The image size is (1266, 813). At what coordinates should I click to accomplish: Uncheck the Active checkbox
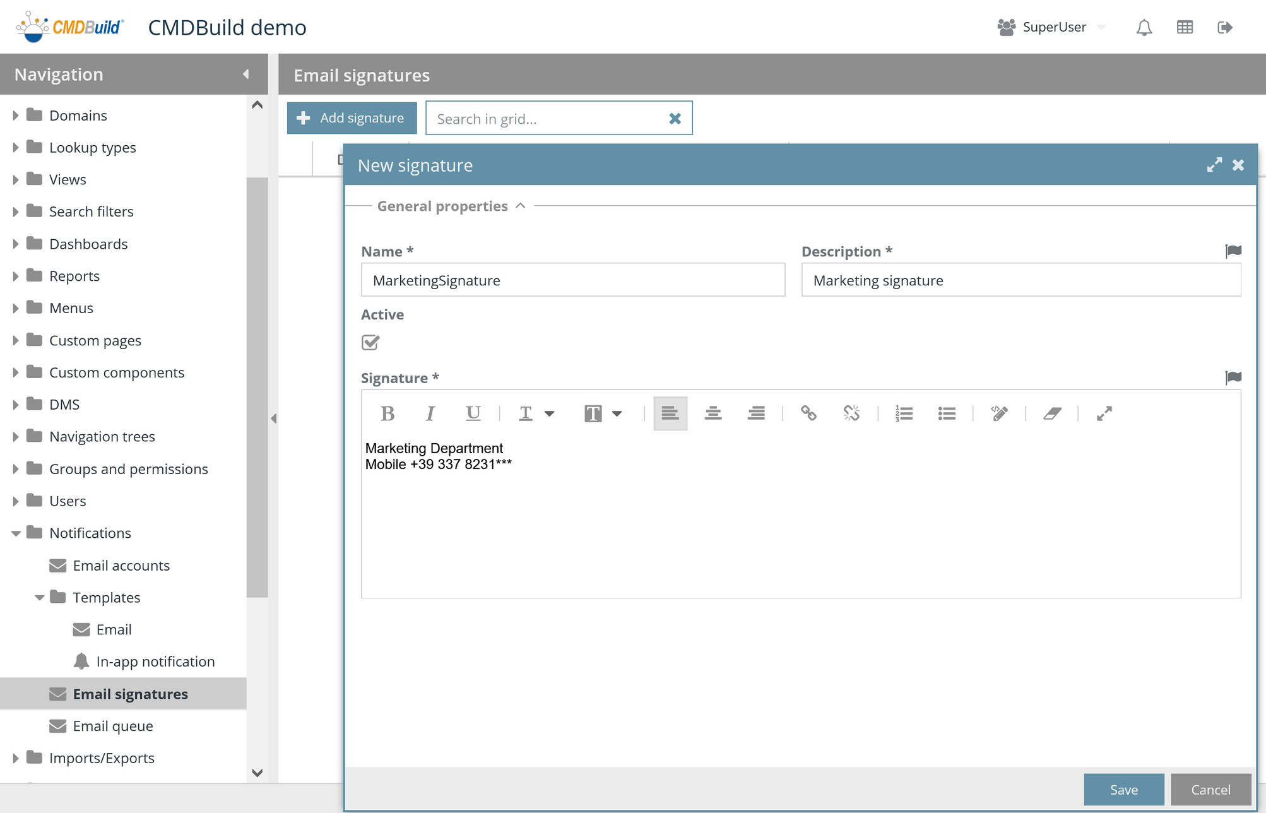click(x=370, y=342)
